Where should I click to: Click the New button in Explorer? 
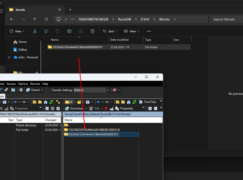pos(17,31)
